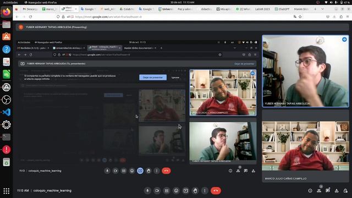Click Marco Julio Cañas Campillo's video tile on the right
The height and width of the screenshot is (198, 352).
(306, 146)
